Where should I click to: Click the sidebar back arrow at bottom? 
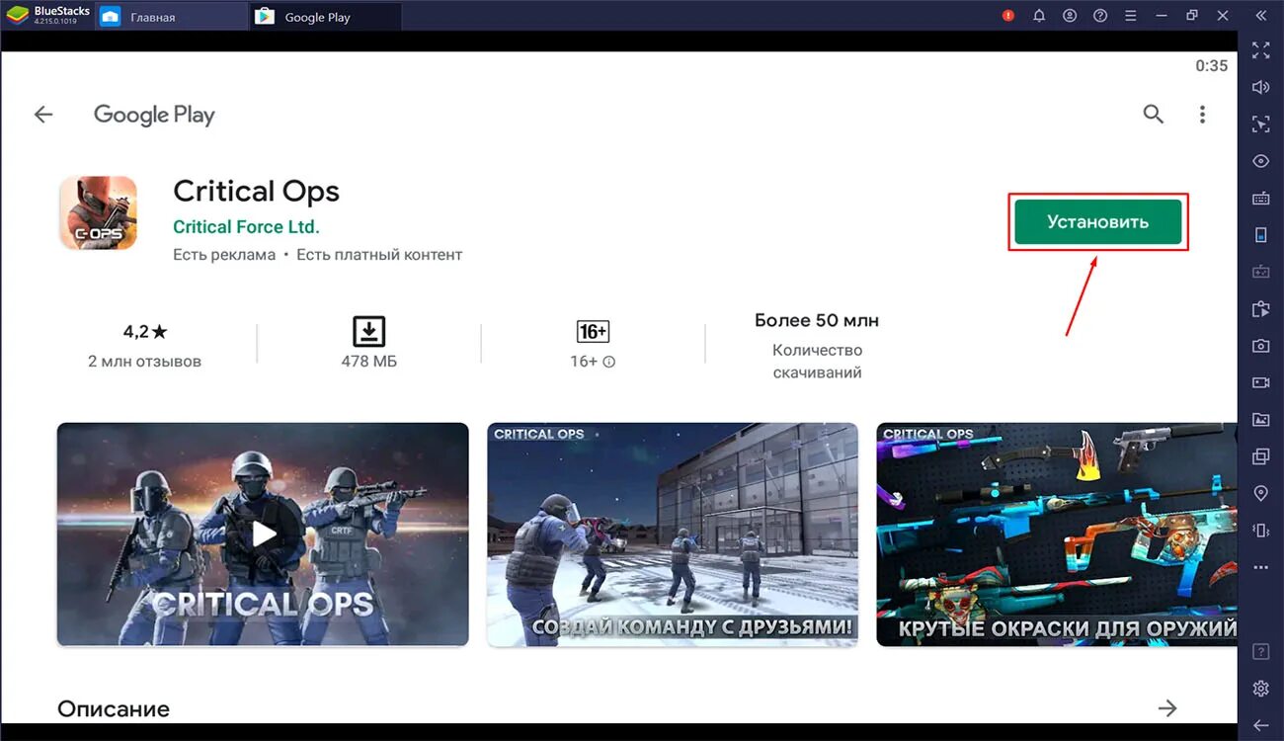click(x=1260, y=725)
